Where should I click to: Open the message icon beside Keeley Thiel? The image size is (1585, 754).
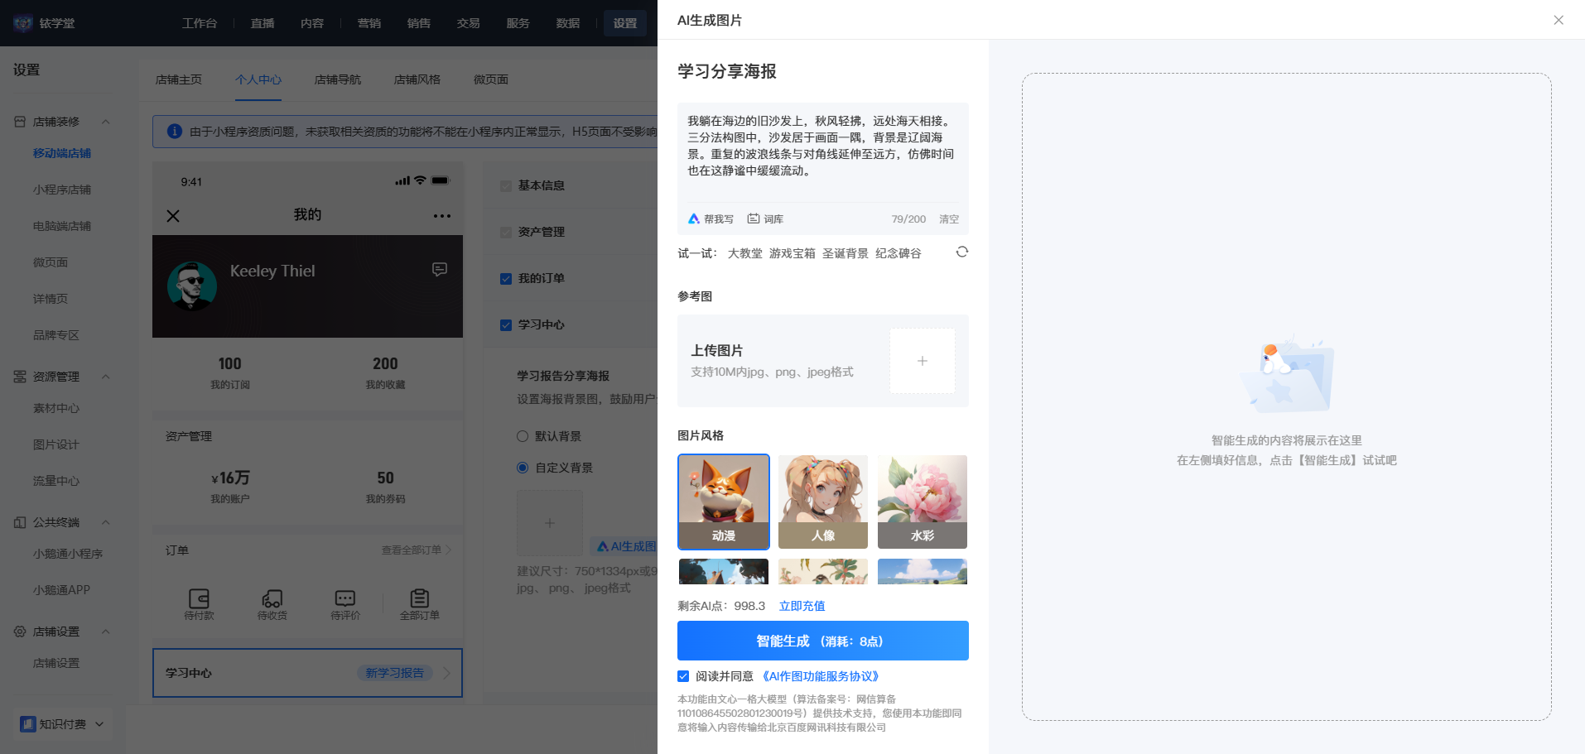(x=440, y=270)
